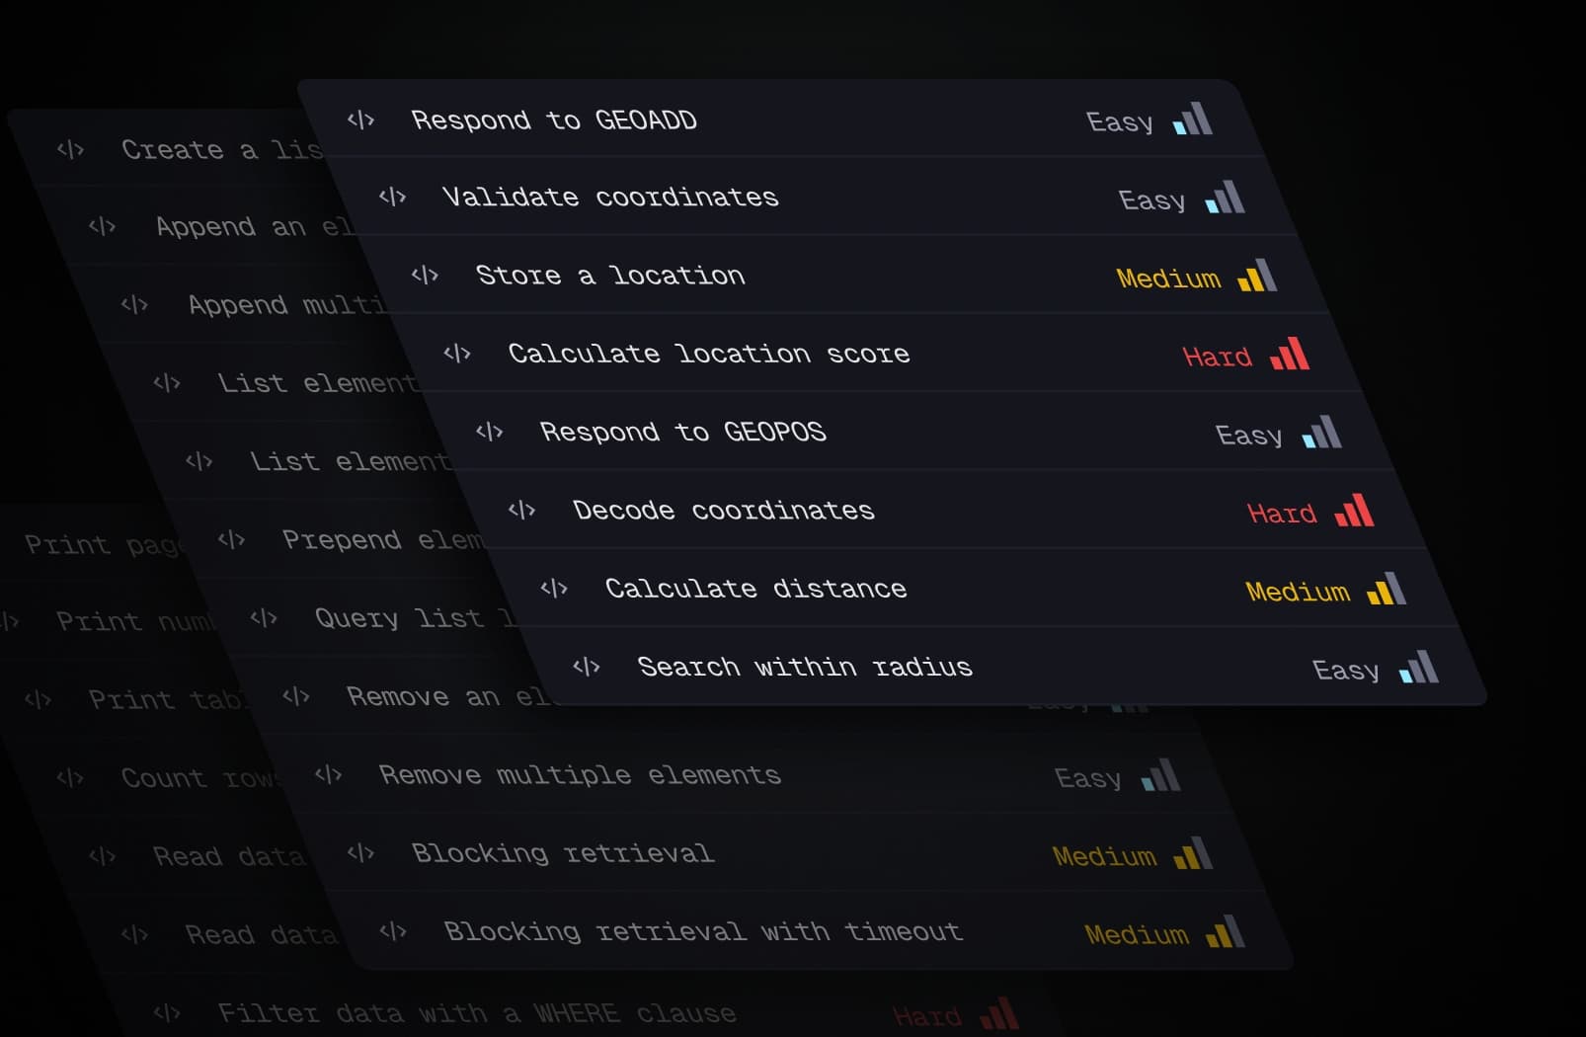Open the Decode coordinates stage
This screenshot has height=1037, width=1586.
(x=723, y=511)
